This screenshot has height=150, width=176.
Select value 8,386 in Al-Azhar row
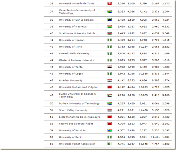click(x=156, y=80)
